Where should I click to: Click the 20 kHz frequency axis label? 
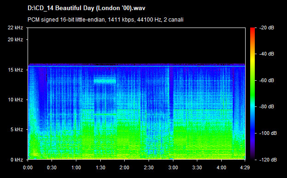click(15, 39)
